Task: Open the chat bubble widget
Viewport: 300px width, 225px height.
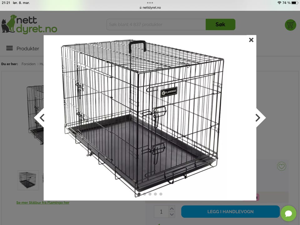Action: click(288, 213)
